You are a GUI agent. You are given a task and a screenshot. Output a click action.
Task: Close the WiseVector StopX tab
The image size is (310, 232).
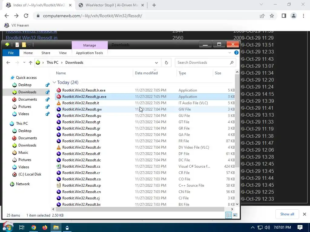pos(143,5)
